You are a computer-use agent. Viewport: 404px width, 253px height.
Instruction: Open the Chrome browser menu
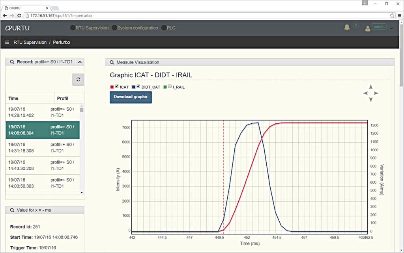(399, 15)
